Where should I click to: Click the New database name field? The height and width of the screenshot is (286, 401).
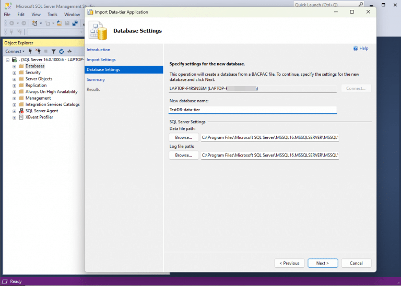[x=253, y=110]
